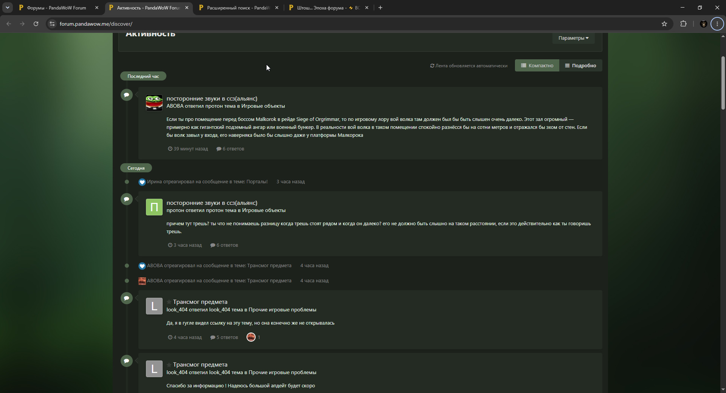Open first посторонние звуки в ссз(альянс) topic

(212, 99)
